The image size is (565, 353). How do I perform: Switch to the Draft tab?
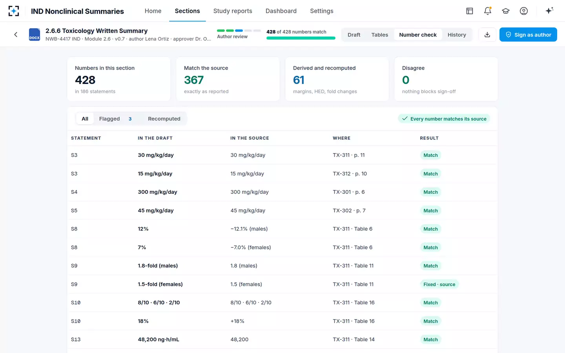pyautogui.click(x=354, y=35)
